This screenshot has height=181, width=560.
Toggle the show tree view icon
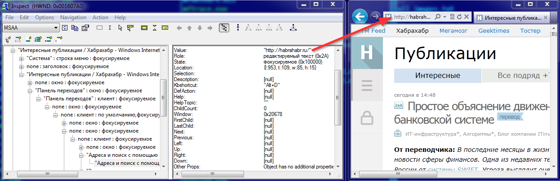224,28
